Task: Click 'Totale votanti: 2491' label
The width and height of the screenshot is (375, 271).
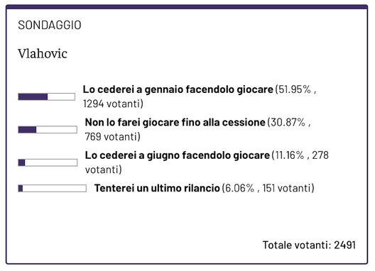Action: point(309,245)
